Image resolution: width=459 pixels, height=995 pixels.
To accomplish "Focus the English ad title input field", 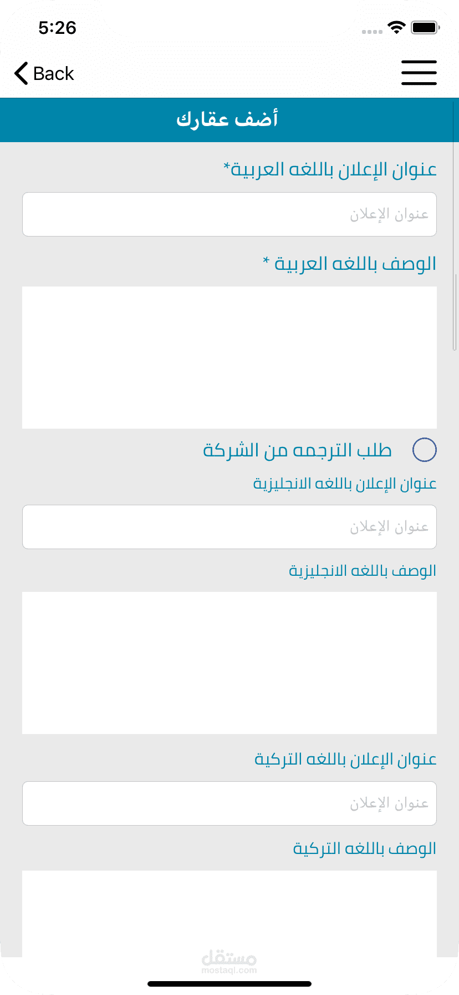I will coord(229,527).
